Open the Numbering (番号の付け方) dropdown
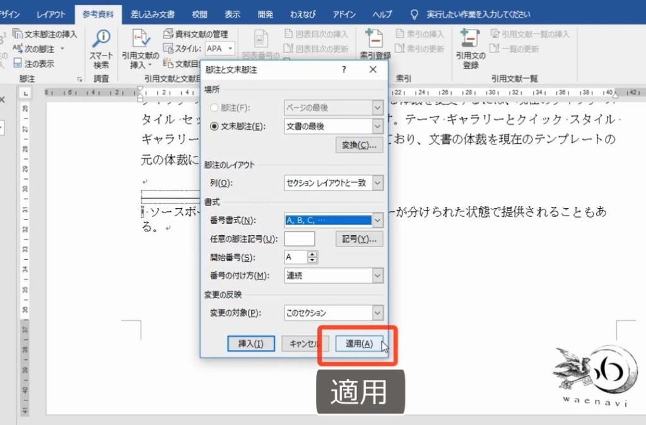Viewport: 646px width, 425px height. pyautogui.click(x=377, y=276)
